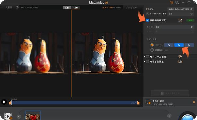Choose the 2x scale button

169,45
